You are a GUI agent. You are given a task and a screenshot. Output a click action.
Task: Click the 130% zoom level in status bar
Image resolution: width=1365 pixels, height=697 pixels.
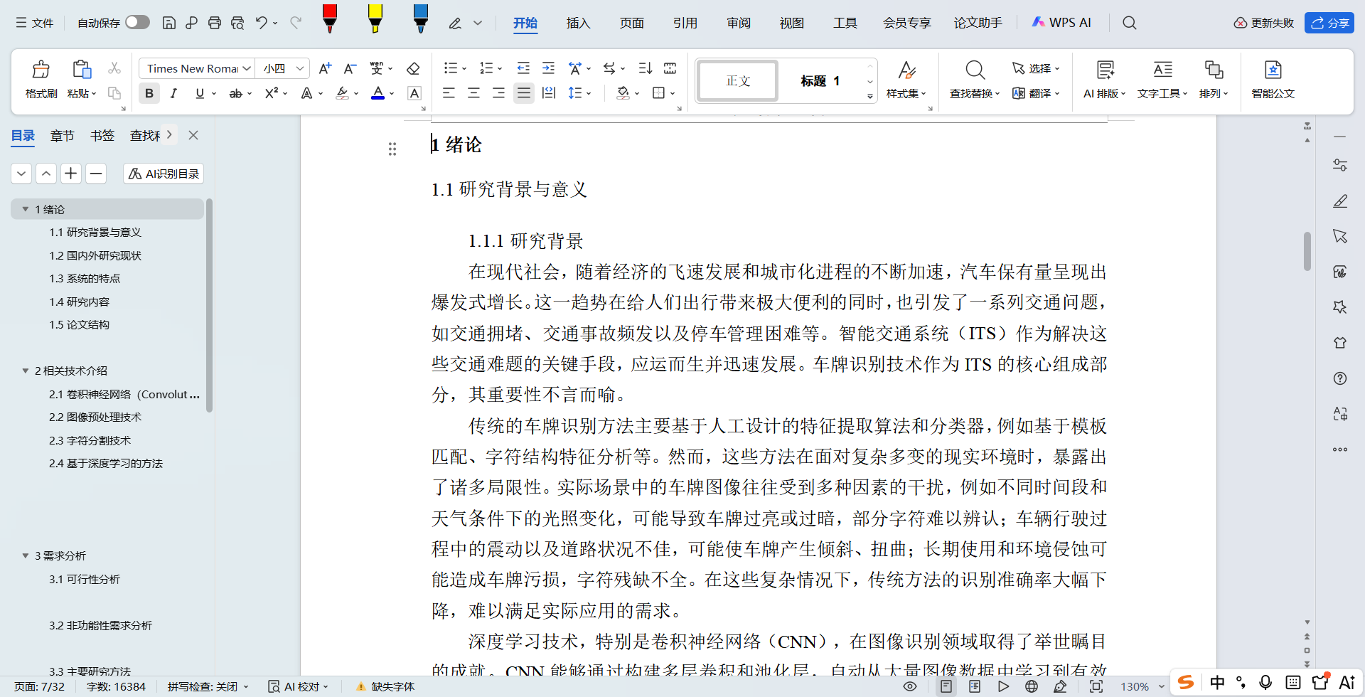[x=1135, y=686]
